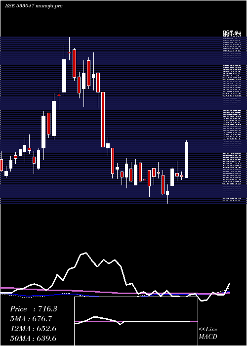
Task: Click the "BSE 533047 munafa.pro" chart title
Action: pos(34,6)
